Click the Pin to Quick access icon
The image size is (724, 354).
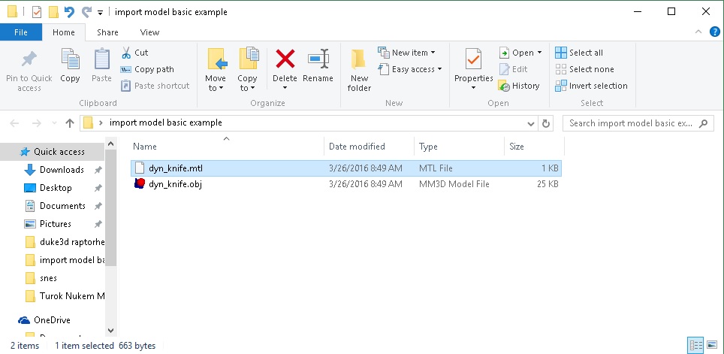click(29, 59)
